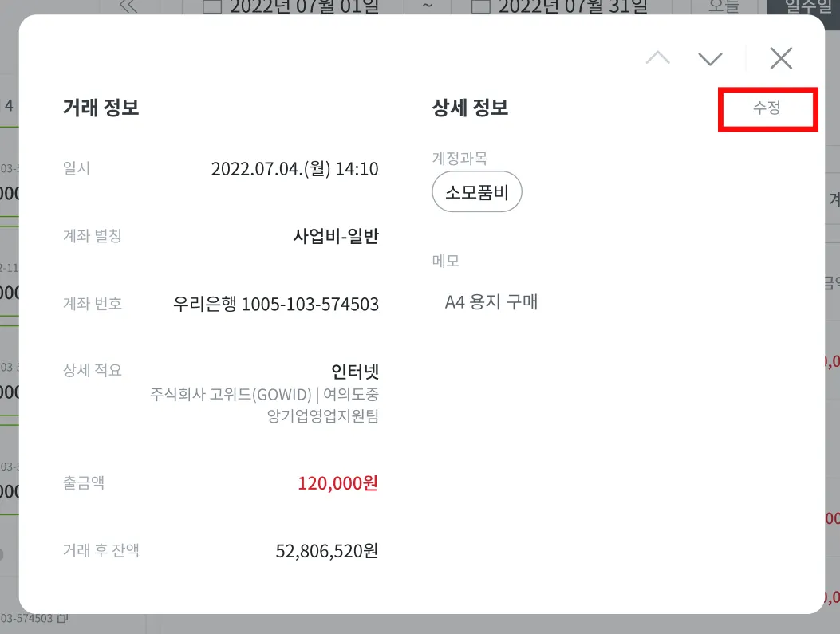Go to next transaction with down chevron

tap(709, 58)
